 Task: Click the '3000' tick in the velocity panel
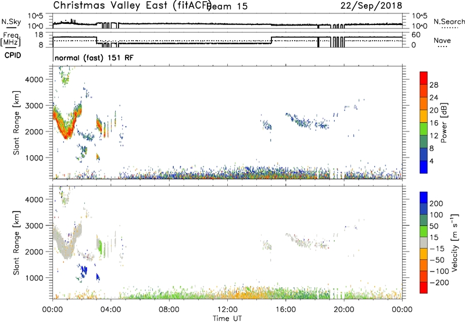[34, 226]
